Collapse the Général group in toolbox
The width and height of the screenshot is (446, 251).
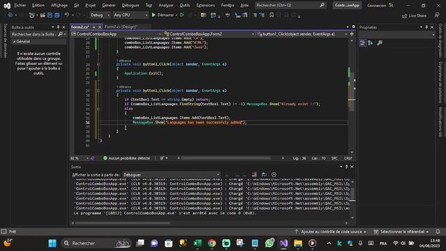[x=14, y=42]
